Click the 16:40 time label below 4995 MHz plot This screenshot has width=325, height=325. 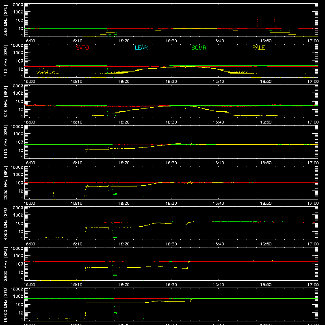click(x=219, y=244)
